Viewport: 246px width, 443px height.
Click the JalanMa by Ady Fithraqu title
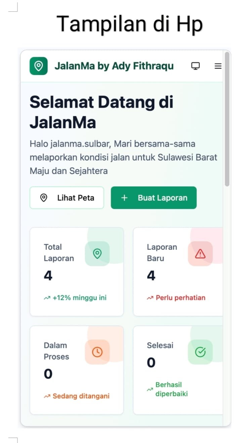point(114,66)
